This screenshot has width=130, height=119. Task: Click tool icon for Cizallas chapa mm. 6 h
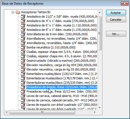23,56
